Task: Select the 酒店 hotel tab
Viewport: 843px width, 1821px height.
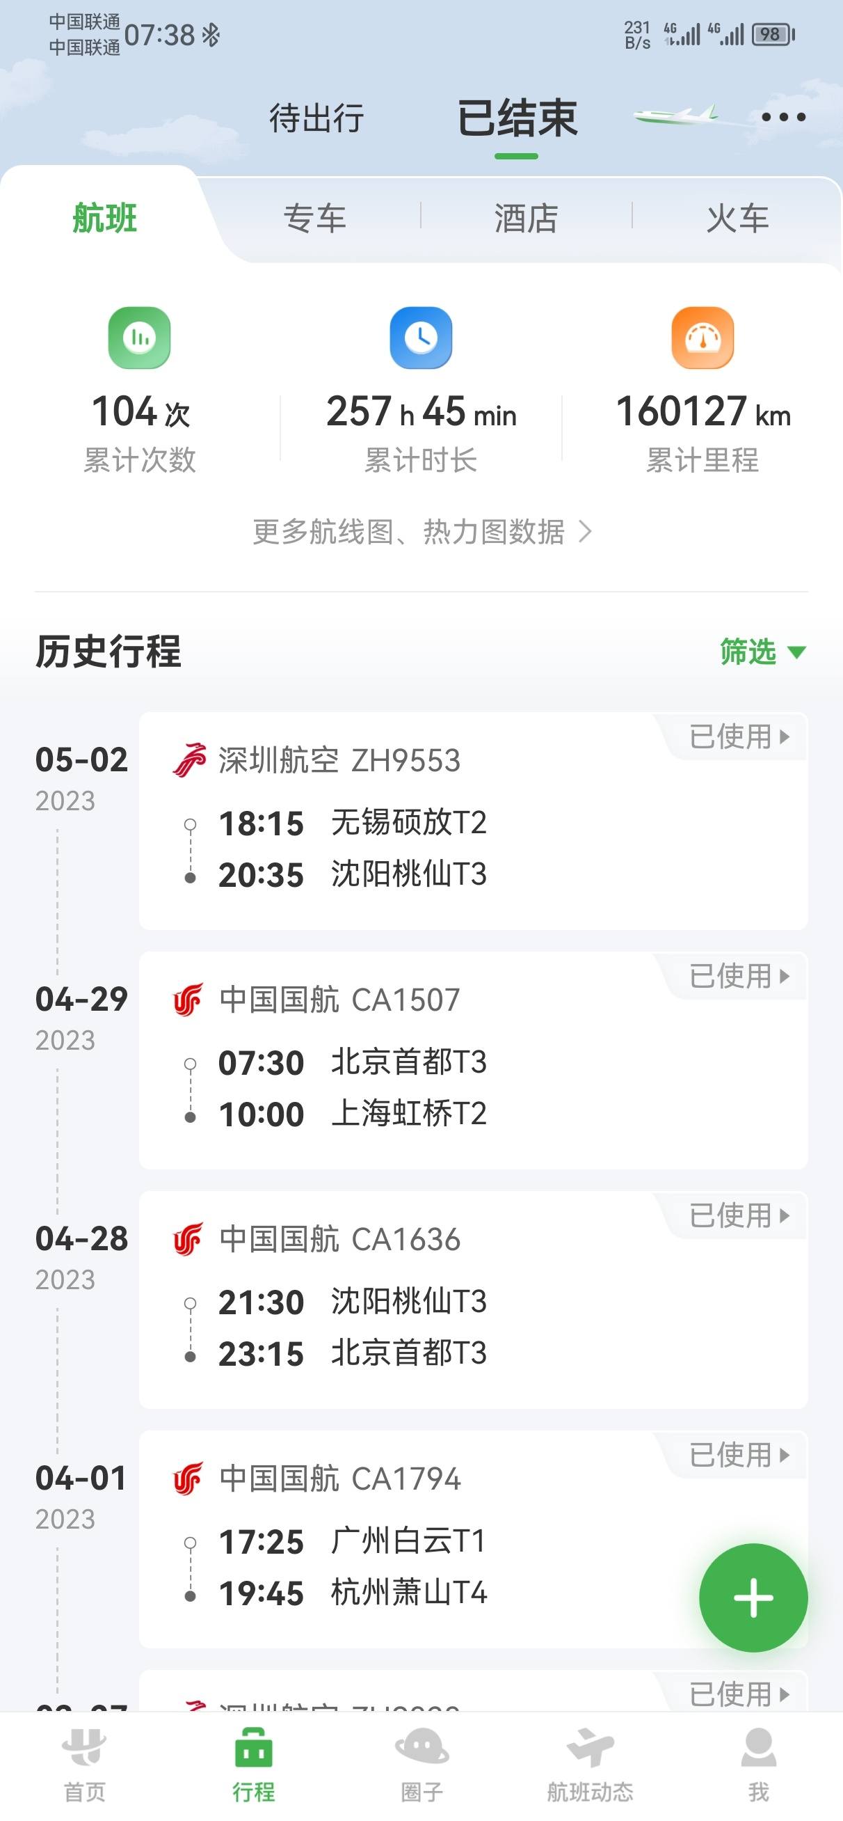Action: 527,218
